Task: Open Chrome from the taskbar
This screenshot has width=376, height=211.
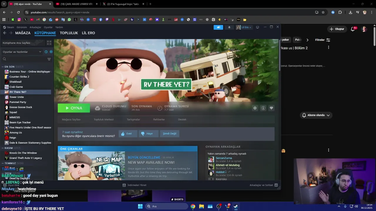Action: [x=193, y=206]
